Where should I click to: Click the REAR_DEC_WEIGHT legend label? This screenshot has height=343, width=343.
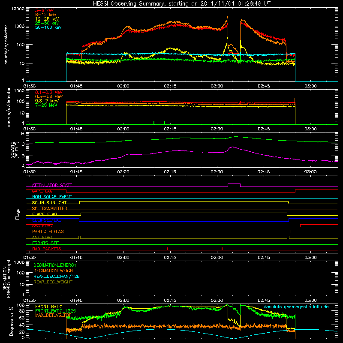(53, 282)
